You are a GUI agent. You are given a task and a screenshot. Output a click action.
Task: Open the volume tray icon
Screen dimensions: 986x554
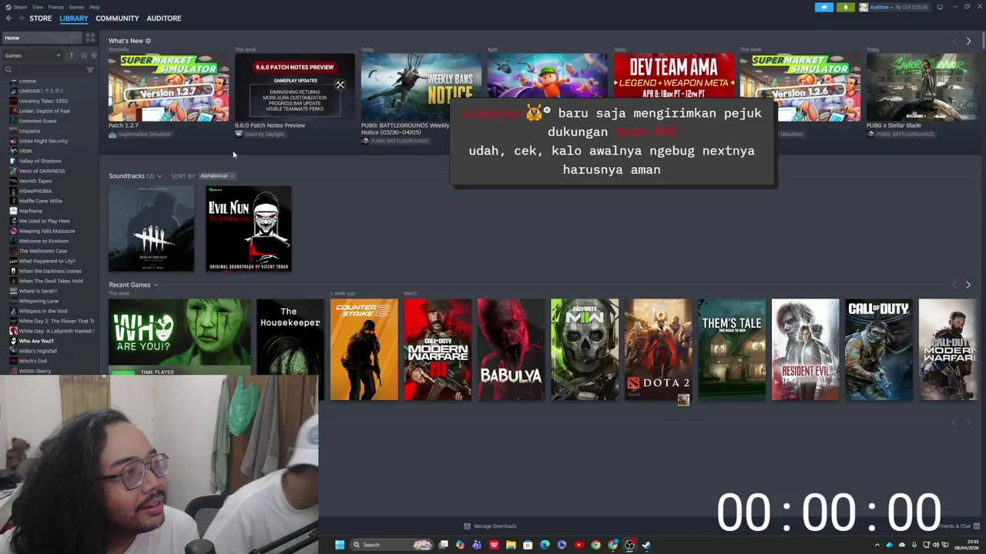pyautogui.click(x=935, y=545)
